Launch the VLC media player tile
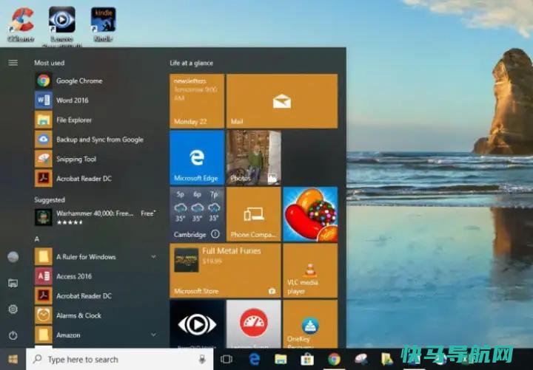 [x=310, y=270]
